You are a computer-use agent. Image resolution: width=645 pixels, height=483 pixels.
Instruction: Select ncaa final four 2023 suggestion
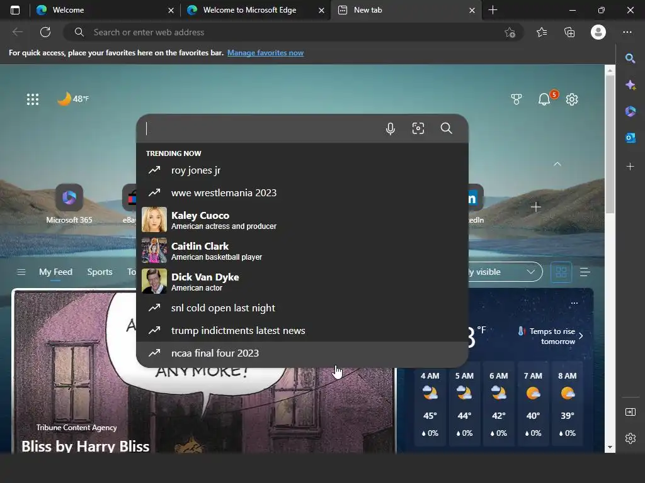pyautogui.click(x=302, y=353)
